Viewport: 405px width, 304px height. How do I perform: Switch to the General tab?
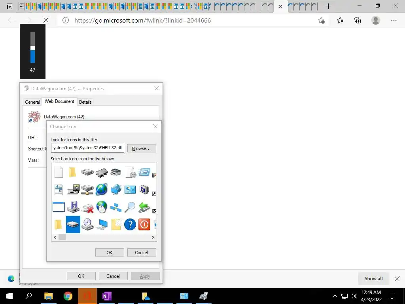click(x=32, y=102)
